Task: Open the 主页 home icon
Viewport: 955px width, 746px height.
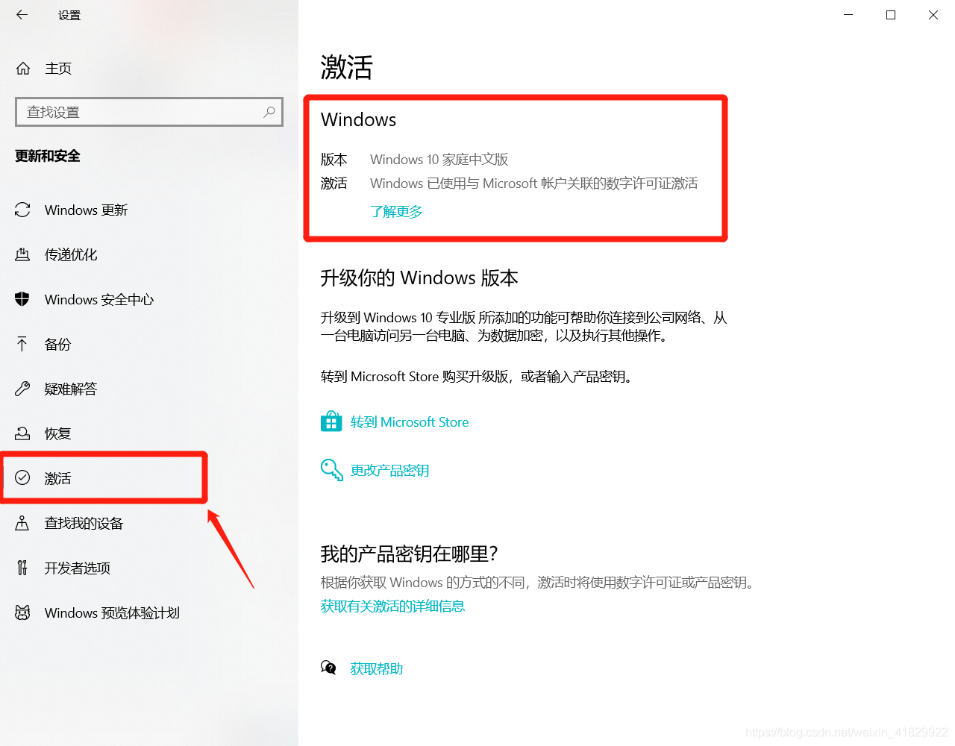Action: (23, 69)
